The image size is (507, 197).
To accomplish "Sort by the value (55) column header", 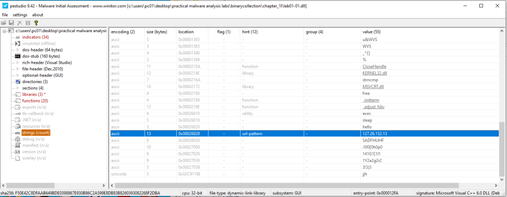I will coord(430,32).
